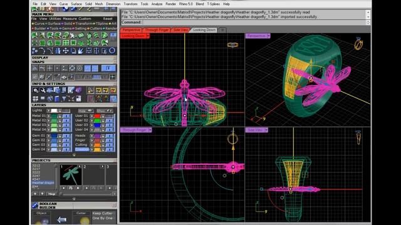Click the Show layers button
401x225 pixels.
click(105, 111)
